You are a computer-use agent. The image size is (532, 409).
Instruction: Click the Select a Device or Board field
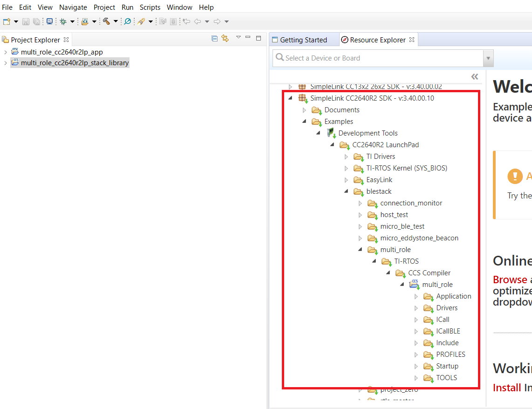pyautogui.click(x=378, y=58)
